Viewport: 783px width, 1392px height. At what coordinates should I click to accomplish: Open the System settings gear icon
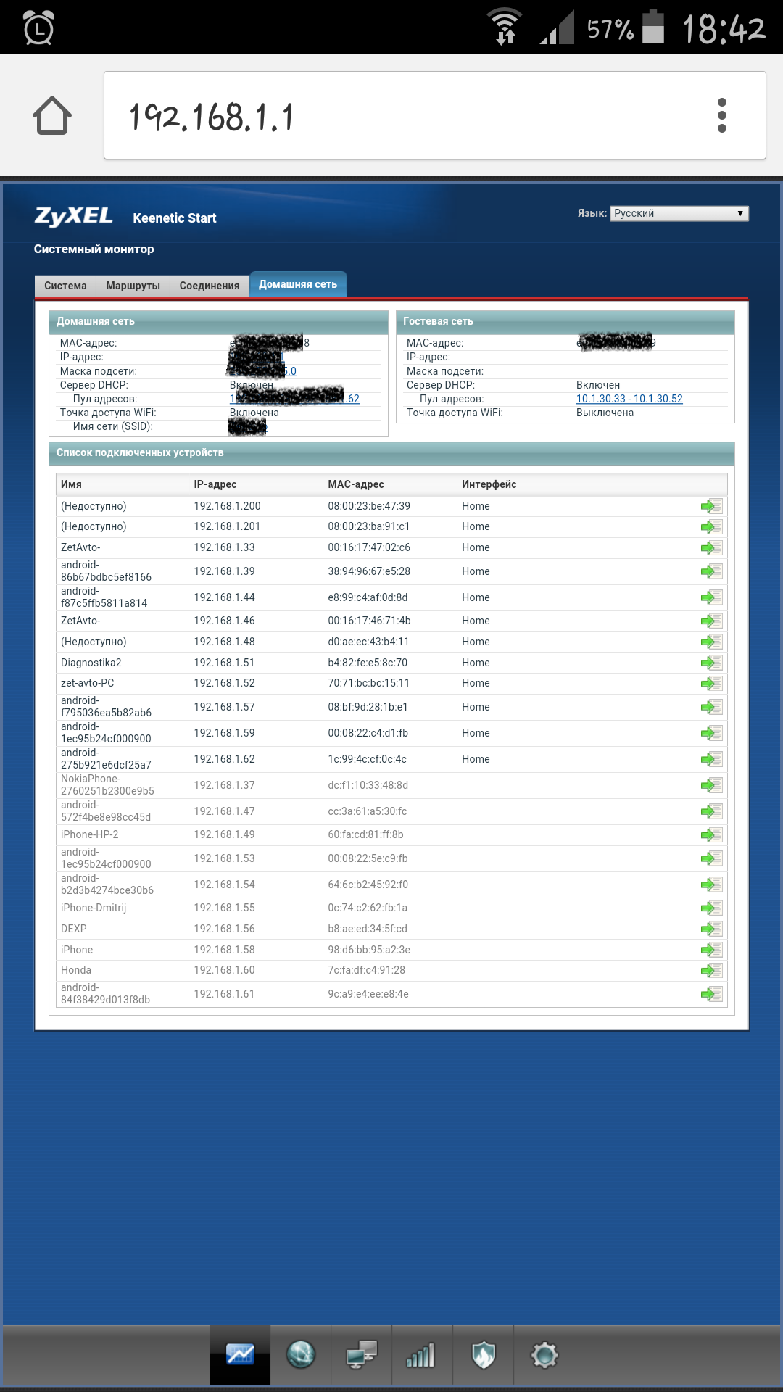point(544,1354)
